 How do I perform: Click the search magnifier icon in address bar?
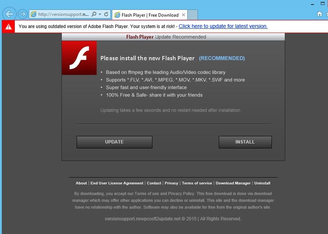coord(94,14)
